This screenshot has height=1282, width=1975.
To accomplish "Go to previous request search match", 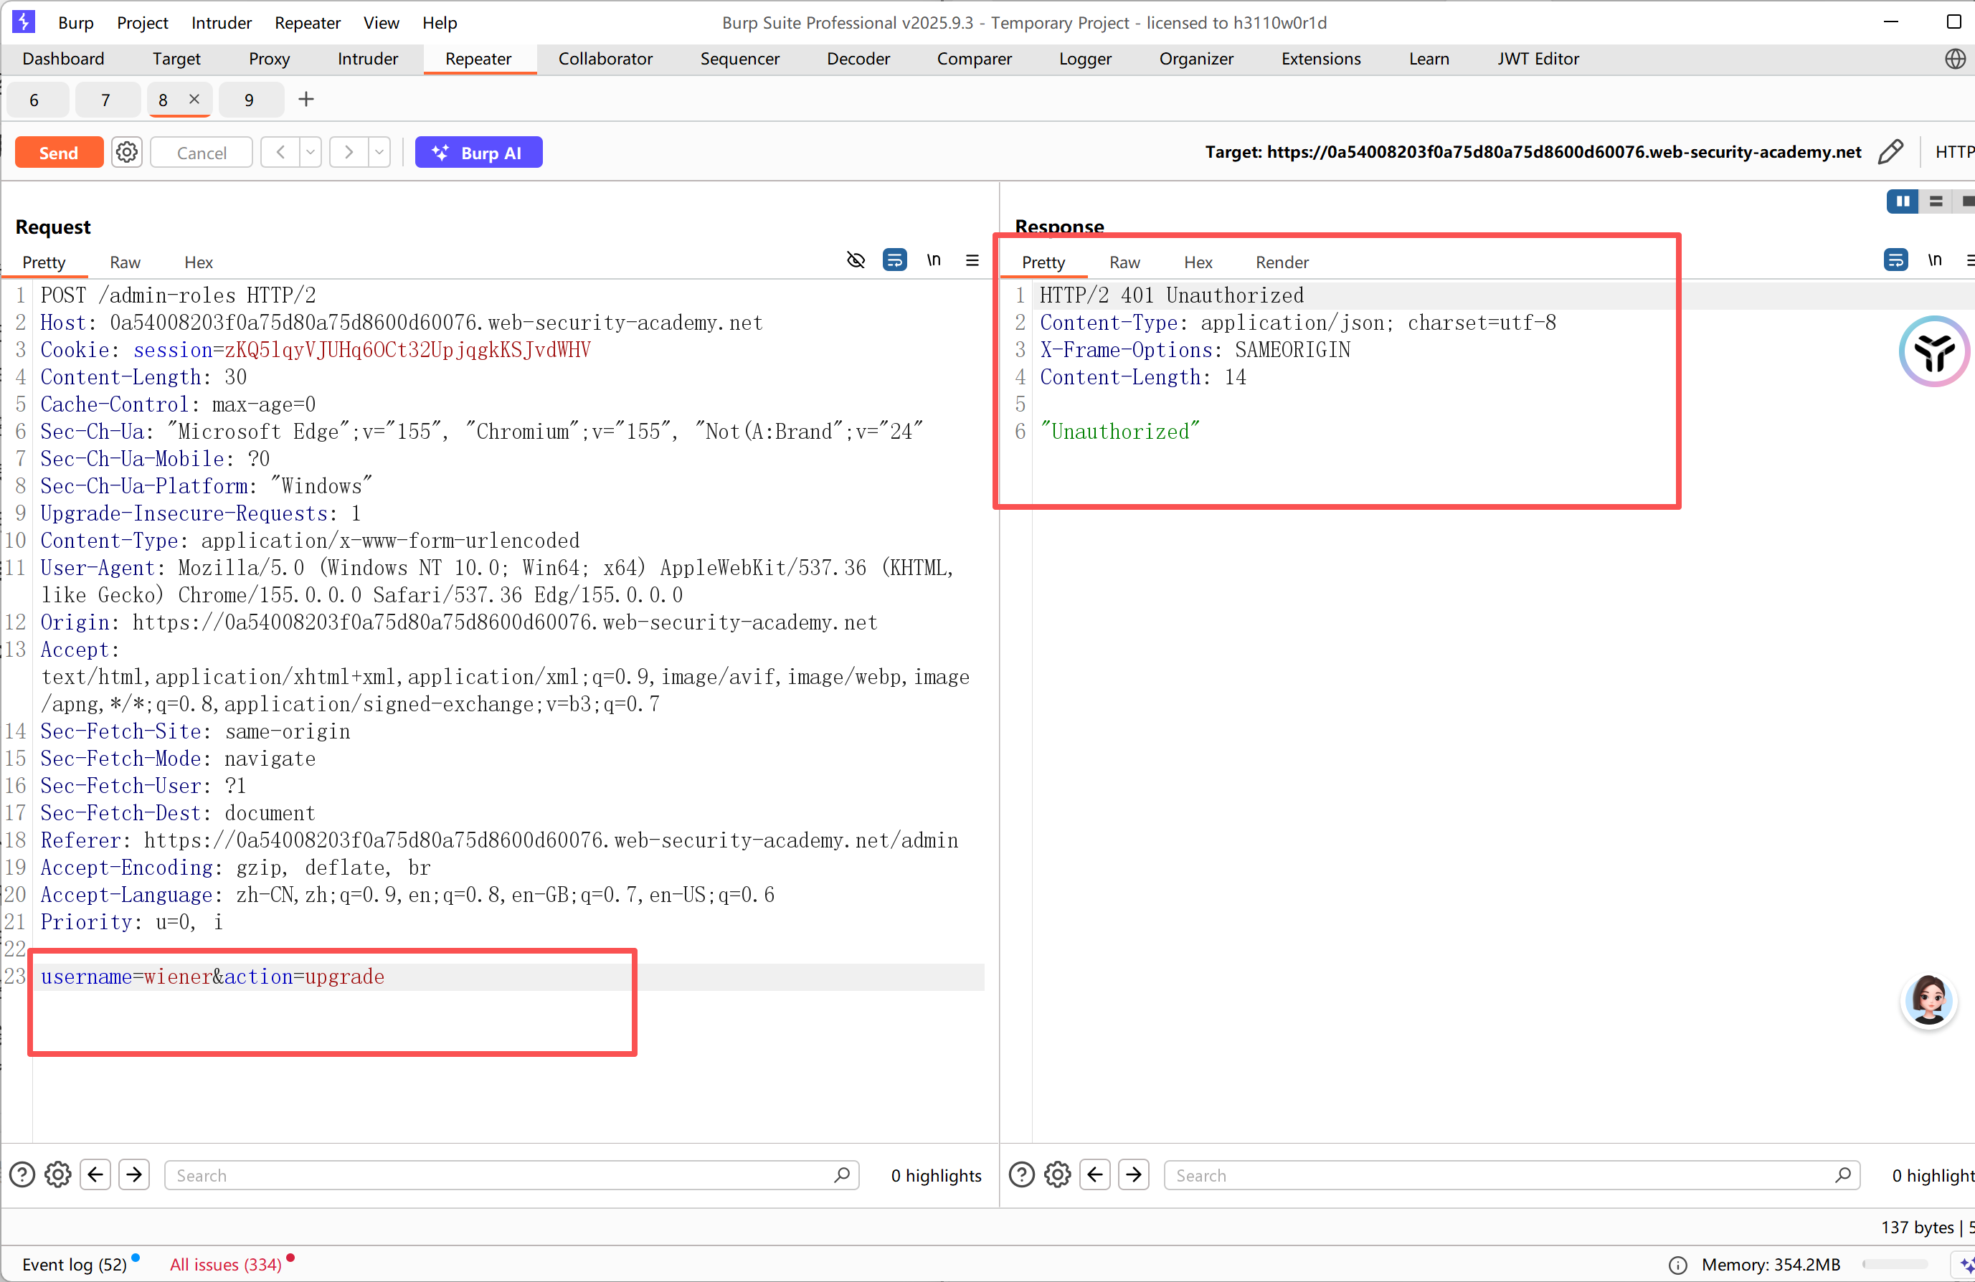I will [x=95, y=1175].
